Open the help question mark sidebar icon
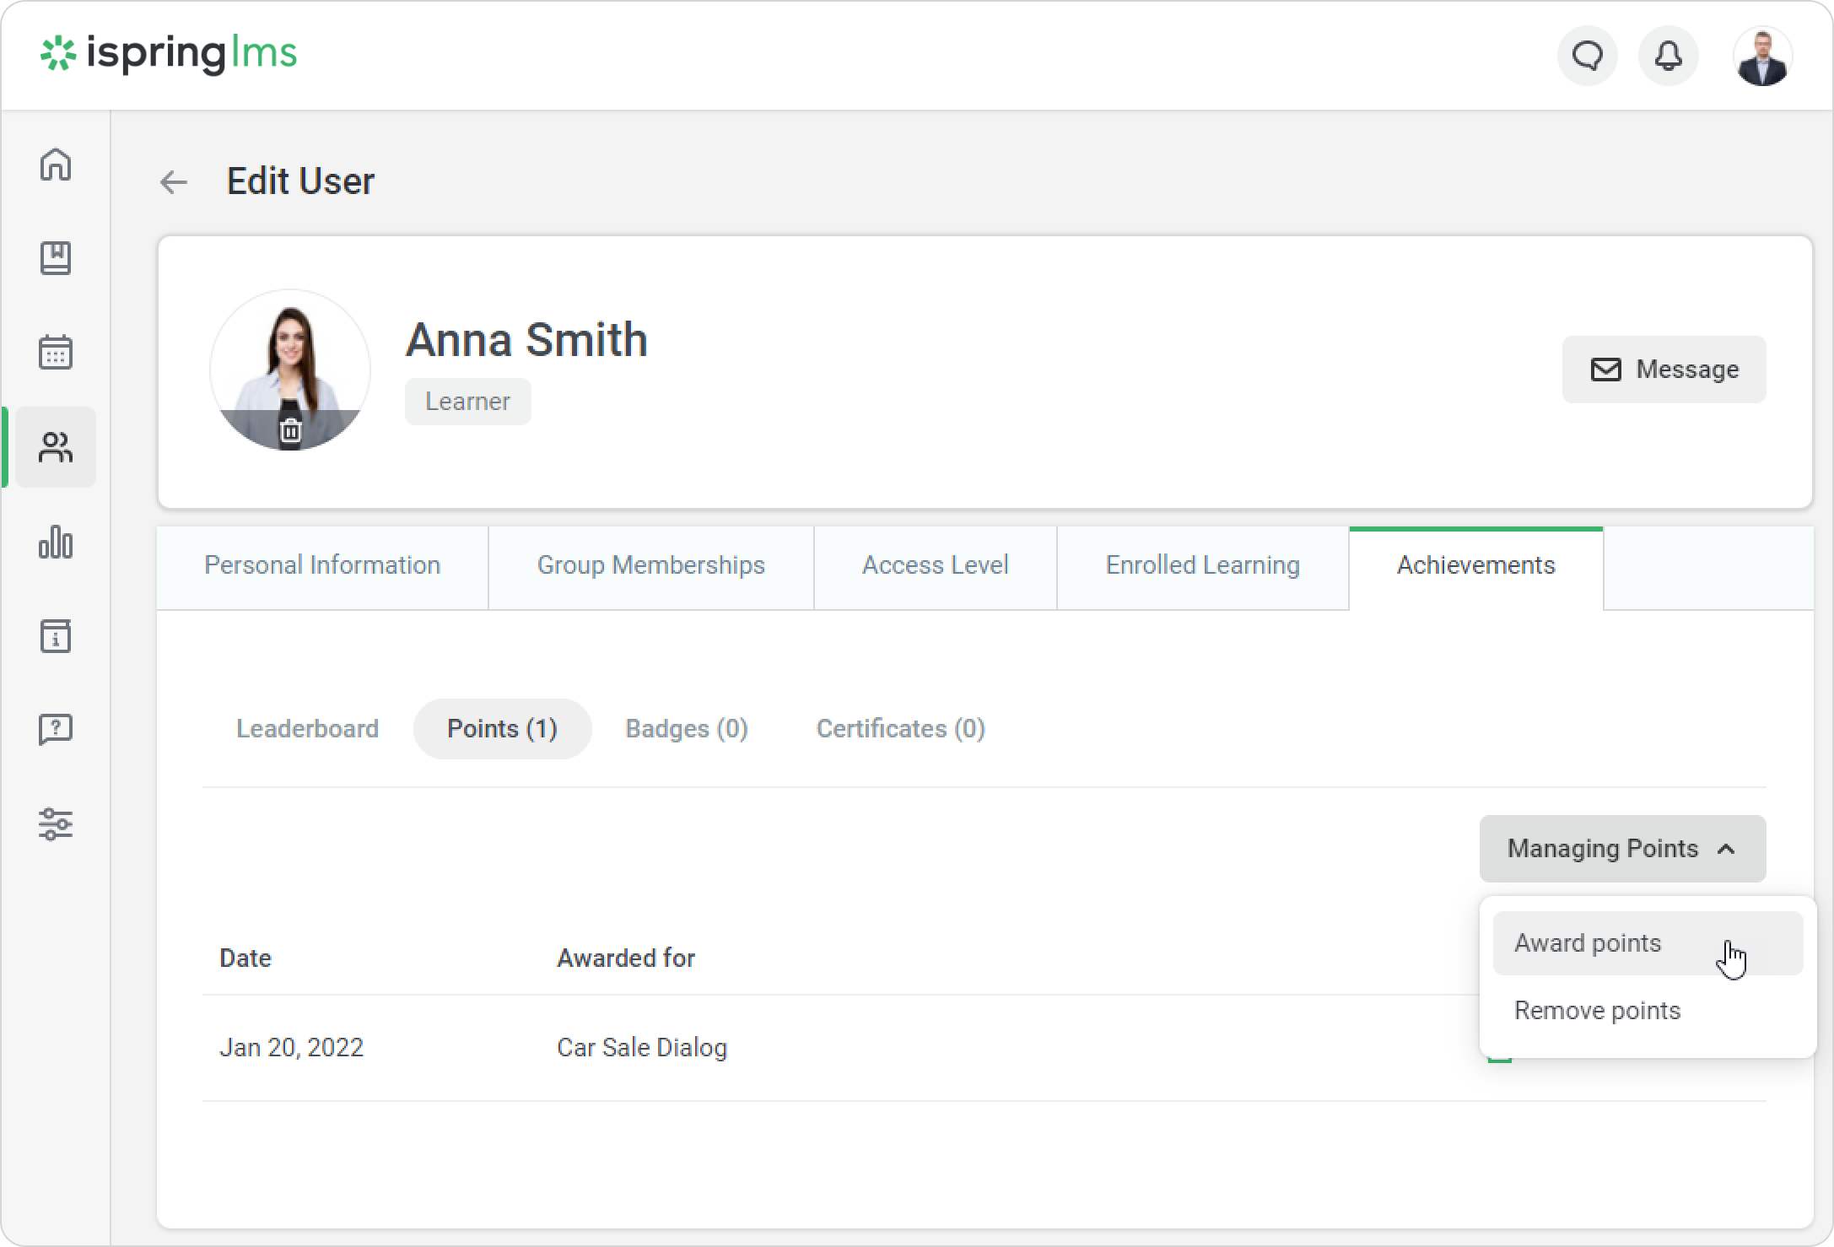 56,729
